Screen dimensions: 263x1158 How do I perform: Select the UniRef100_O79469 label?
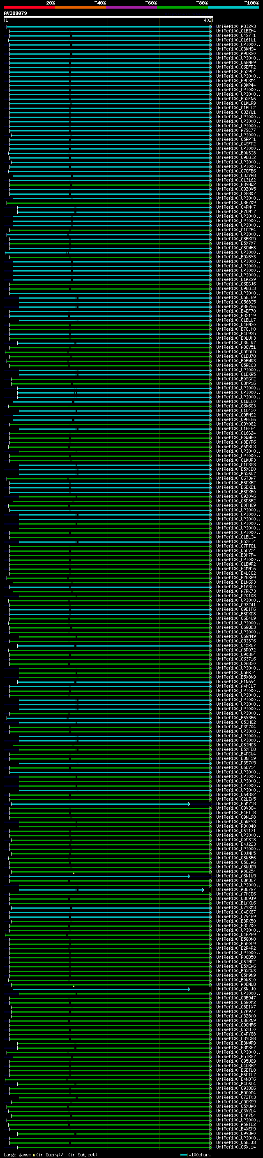pos(235,916)
